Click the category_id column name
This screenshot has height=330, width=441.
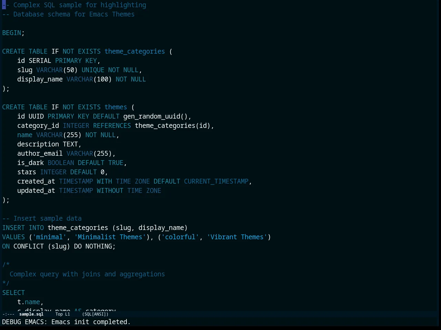[38, 126]
